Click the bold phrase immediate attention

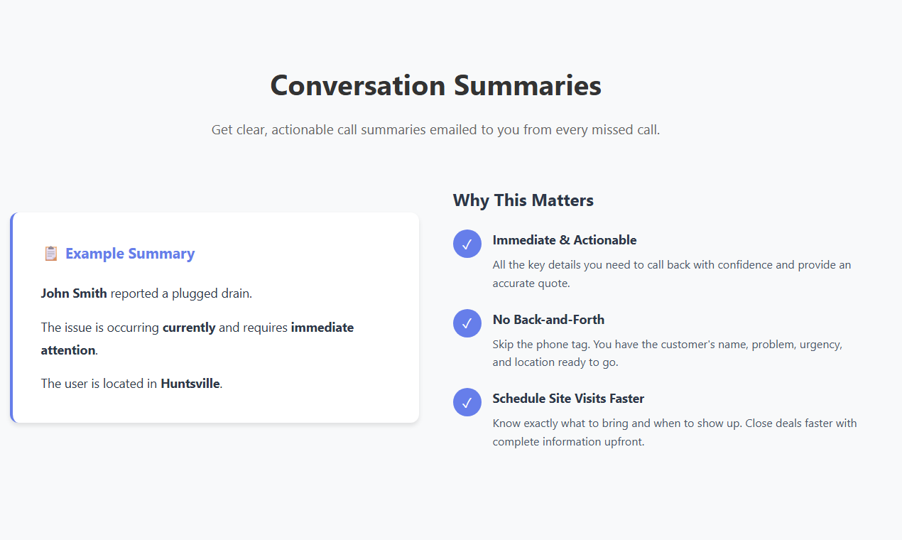tap(197, 339)
